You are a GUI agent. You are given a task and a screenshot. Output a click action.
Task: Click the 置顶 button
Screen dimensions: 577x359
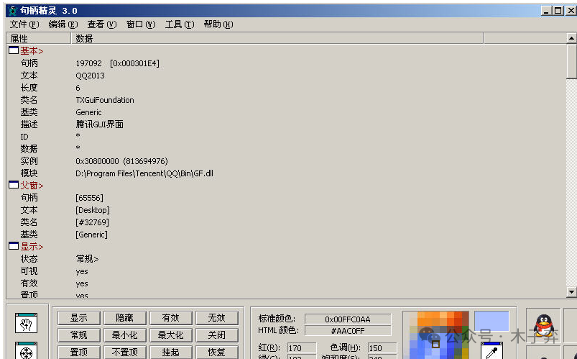(79, 352)
